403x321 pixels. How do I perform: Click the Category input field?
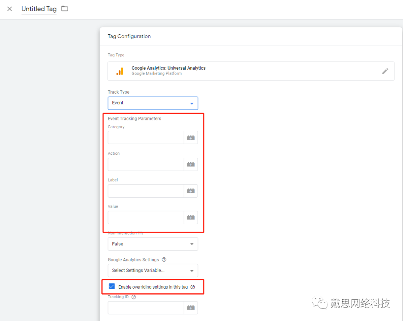coord(146,138)
